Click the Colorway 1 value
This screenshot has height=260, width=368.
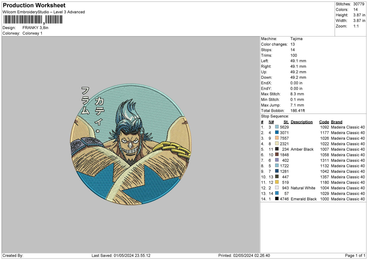coord(33,33)
